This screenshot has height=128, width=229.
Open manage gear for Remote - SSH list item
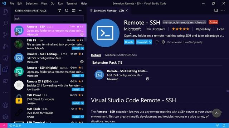(x=82, y=34)
